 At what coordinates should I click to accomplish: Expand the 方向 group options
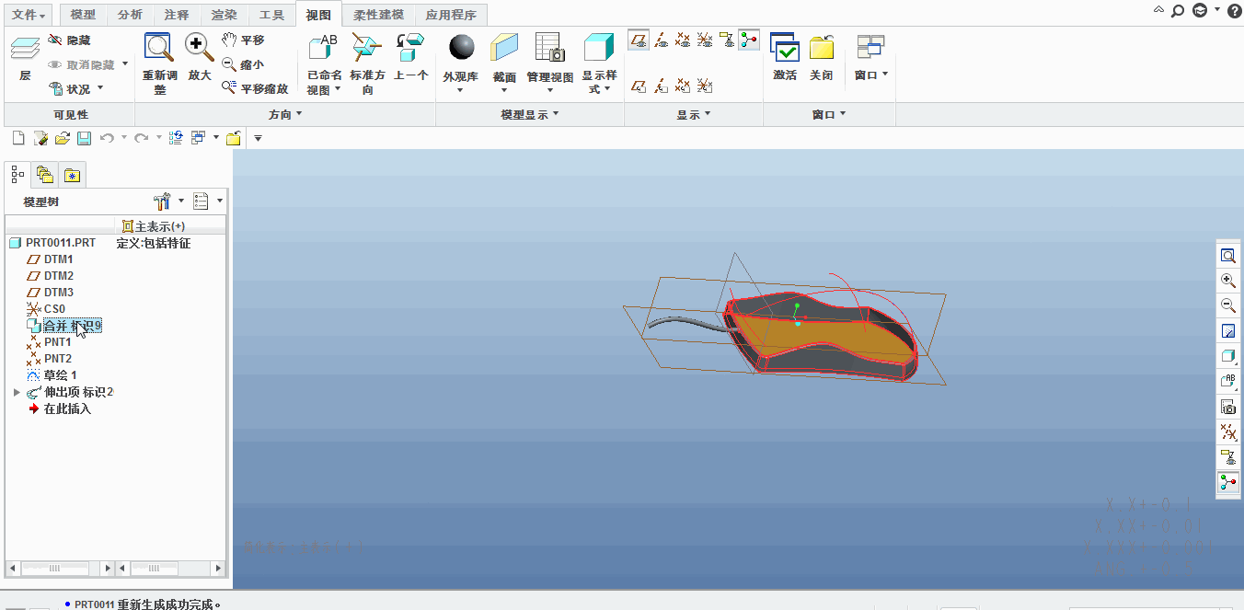click(285, 115)
